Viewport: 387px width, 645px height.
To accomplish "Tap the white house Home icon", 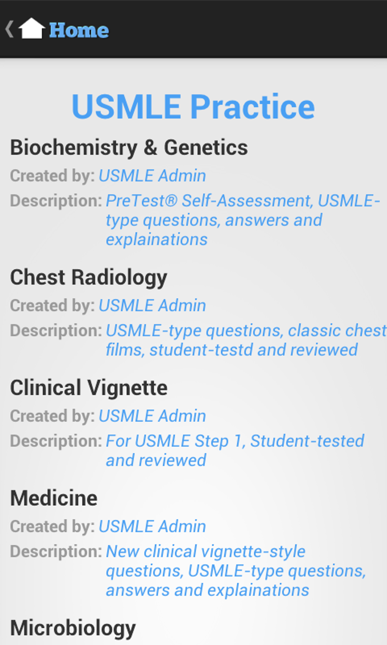I will [x=31, y=29].
